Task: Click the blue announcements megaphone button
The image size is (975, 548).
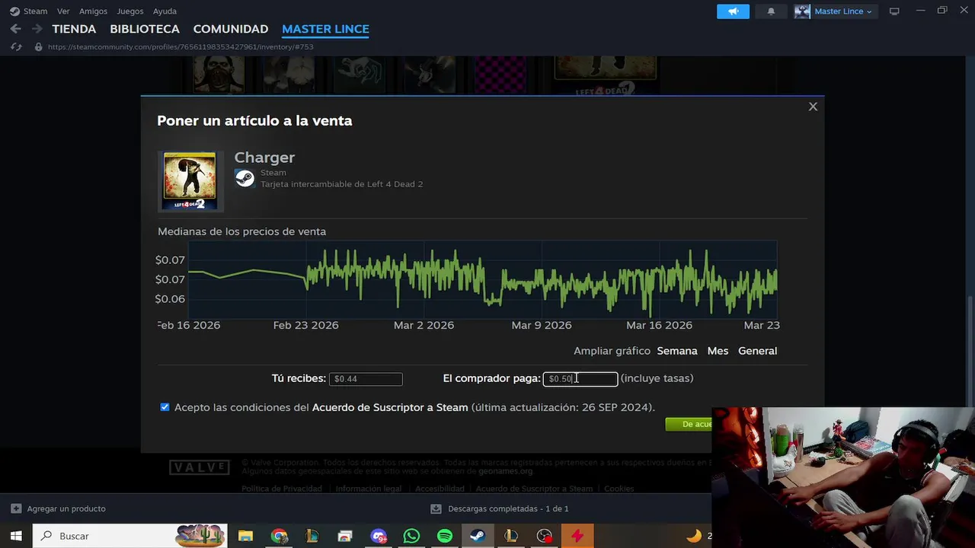Action: [733, 11]
